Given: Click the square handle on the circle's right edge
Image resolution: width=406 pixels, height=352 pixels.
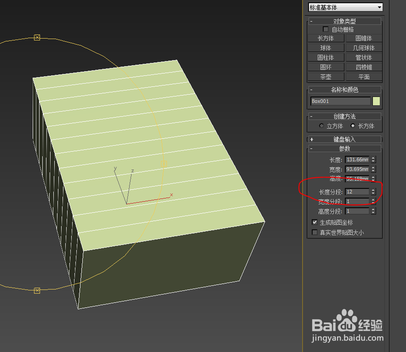Looking at the screenshot, I should point(164,164).
